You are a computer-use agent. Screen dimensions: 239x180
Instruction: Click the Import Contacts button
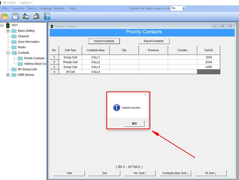click(x=104, y=41)
